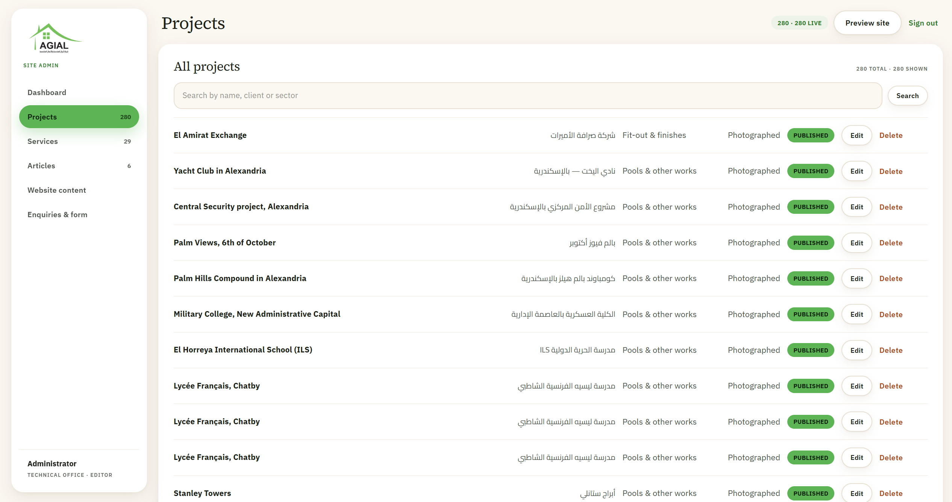The height and width of the screenshot is (502, 952).
Task: Click Pools & other works in Palm Hills row
Action: pyautogui.click(x=659, y=278)
